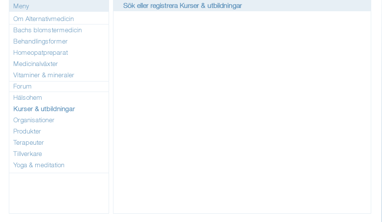Click the Sök eller registrera Kurser heading
382x222 pixels.
coord(182,5)
